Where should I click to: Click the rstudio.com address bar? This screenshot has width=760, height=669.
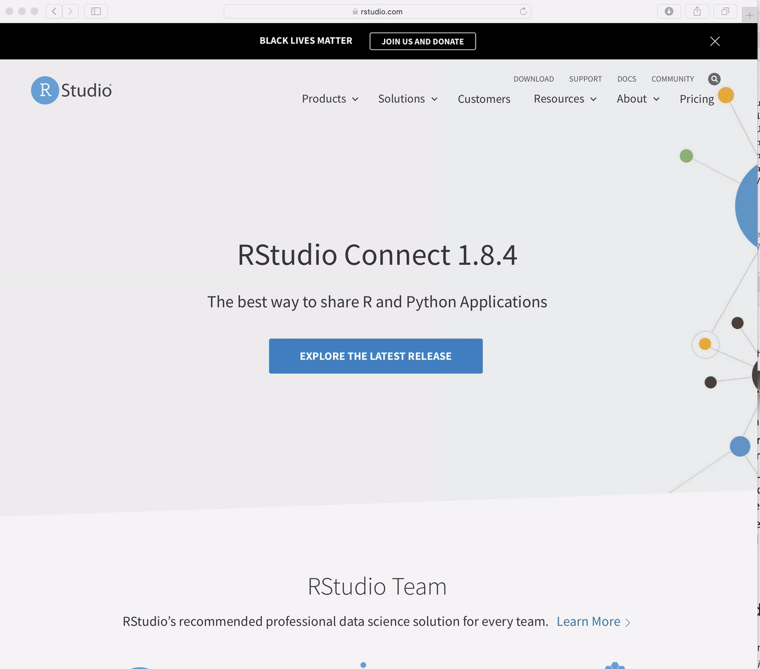(377, 11)
